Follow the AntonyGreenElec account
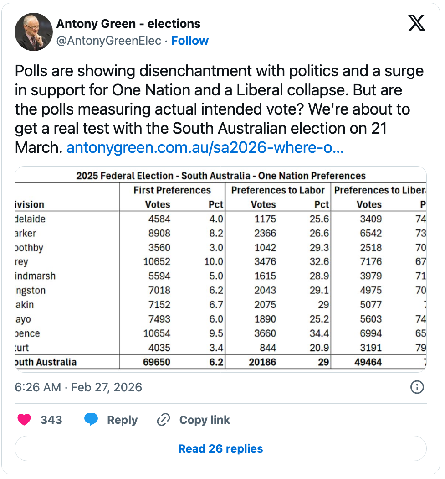Screen dimensions: 445x479 pyautogui.click(x=189, y=41)
